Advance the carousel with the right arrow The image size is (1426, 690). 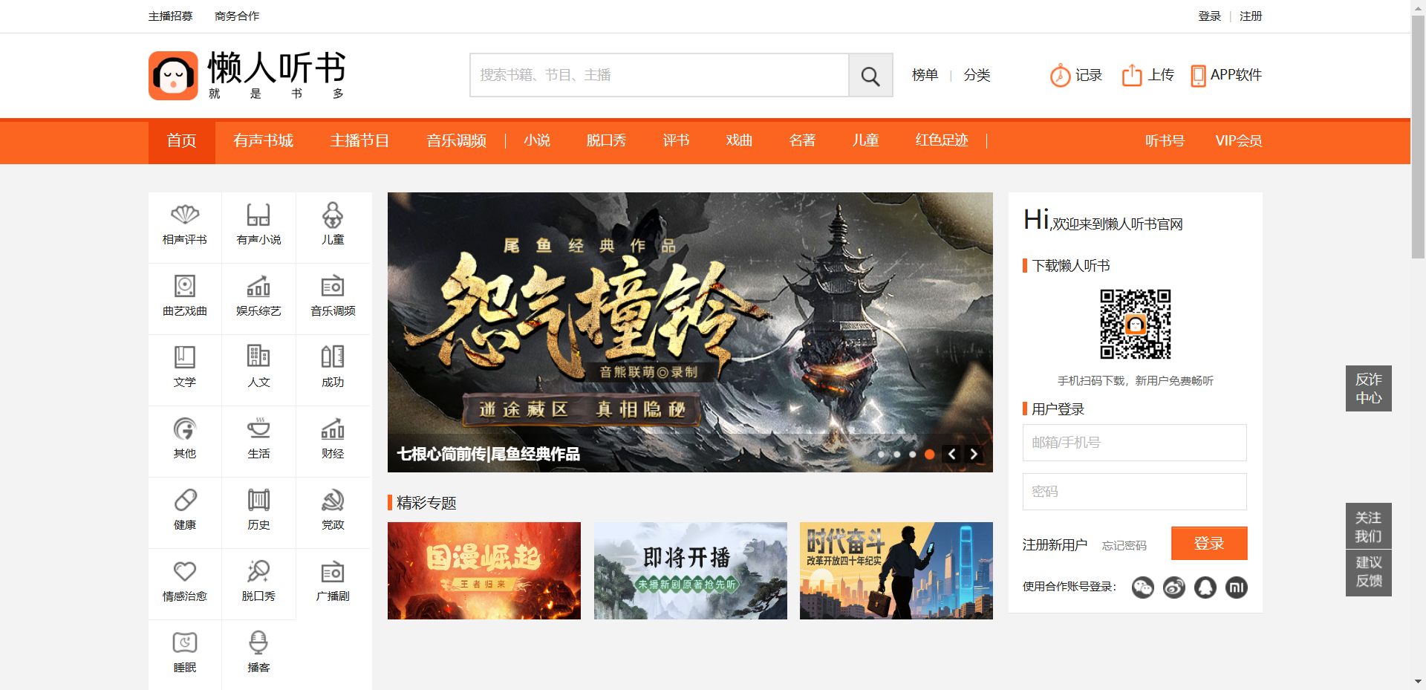[x=974, y=454]
